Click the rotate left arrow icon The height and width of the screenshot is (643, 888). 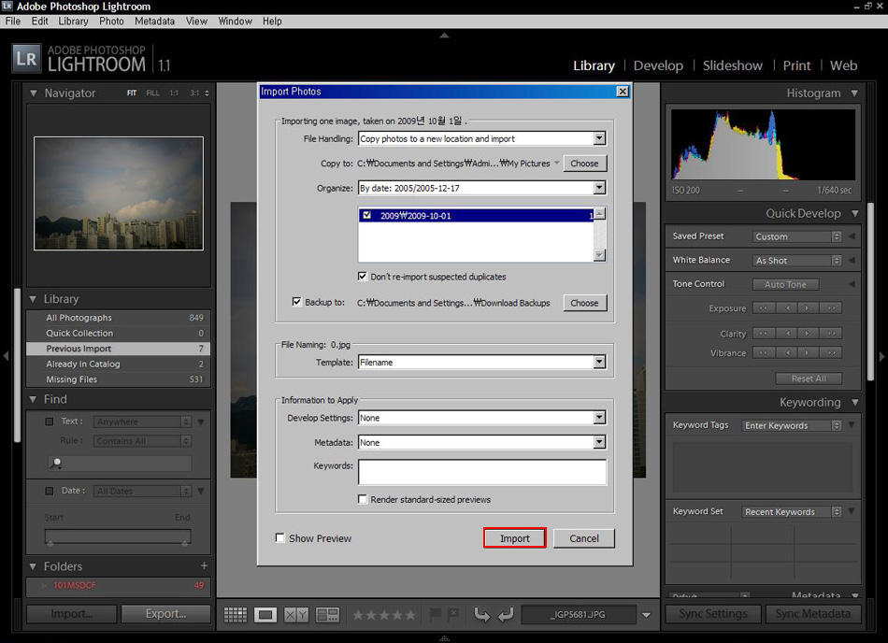(x=482, y=614)
